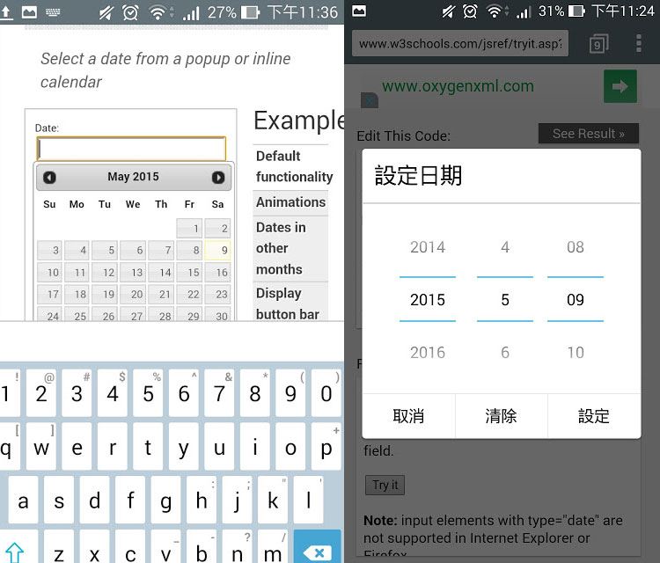Choose day 15 in calendar
The image size is (660, 563).
tap(189, 272)
